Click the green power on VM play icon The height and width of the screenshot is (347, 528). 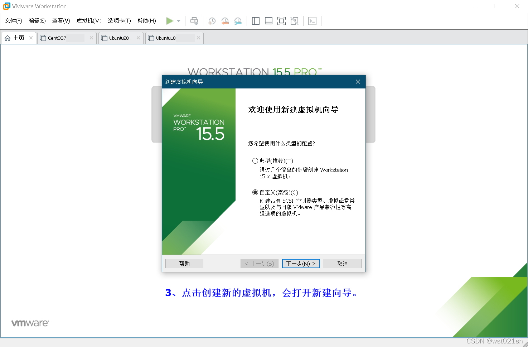[x=170, y=21]
